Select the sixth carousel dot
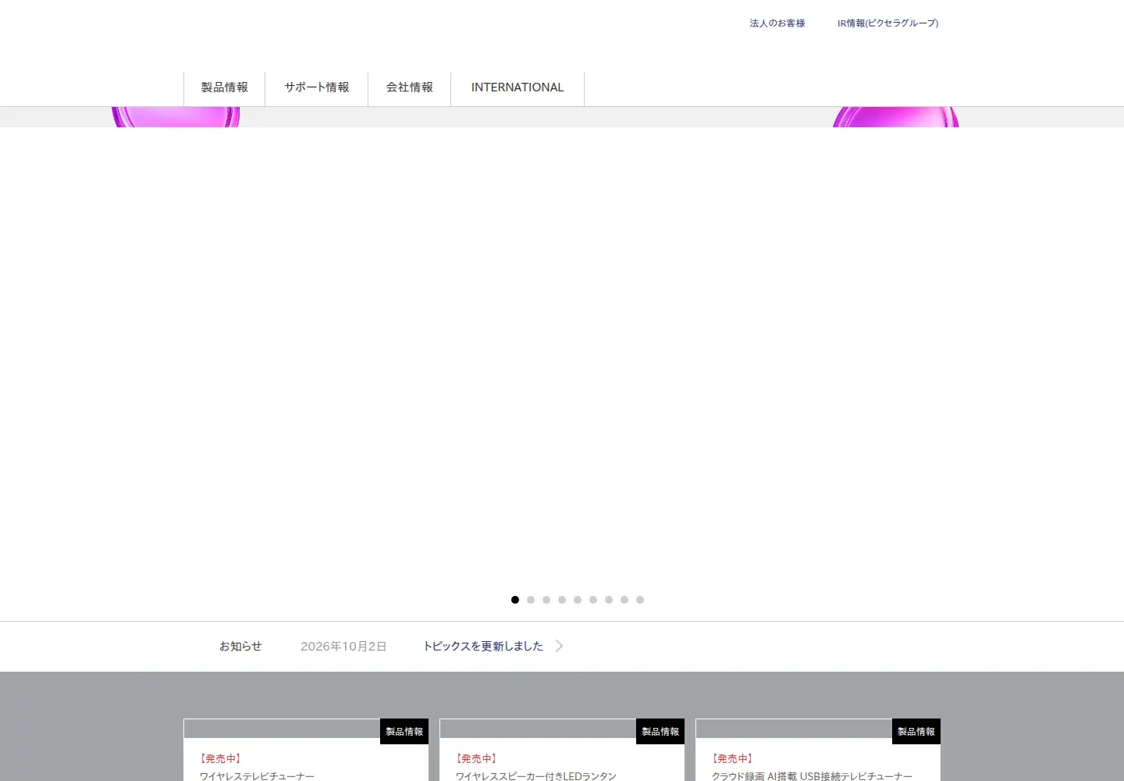The height and width of the screenshot is (781, 1124). point(593,600)
